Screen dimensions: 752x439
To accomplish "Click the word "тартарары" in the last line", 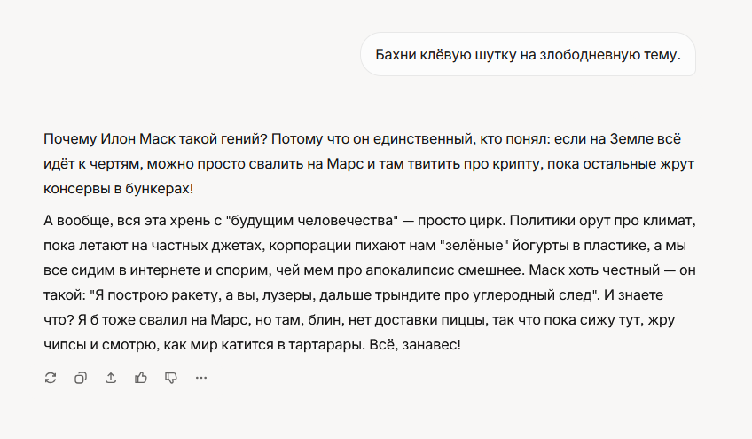I will [x=325, y=345].
